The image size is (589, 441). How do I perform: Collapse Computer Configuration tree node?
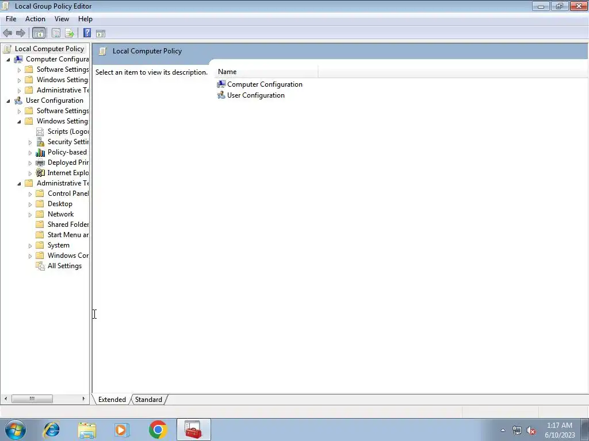point(8,60)
